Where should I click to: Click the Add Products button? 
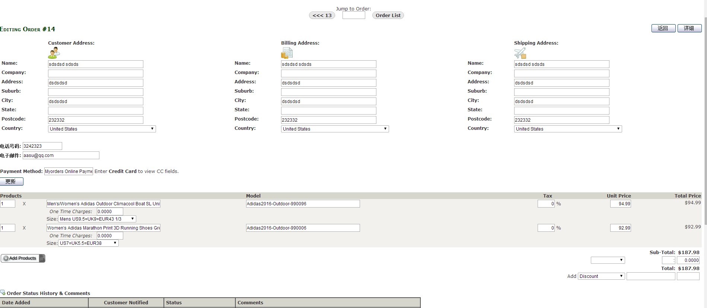pos(23,258)
